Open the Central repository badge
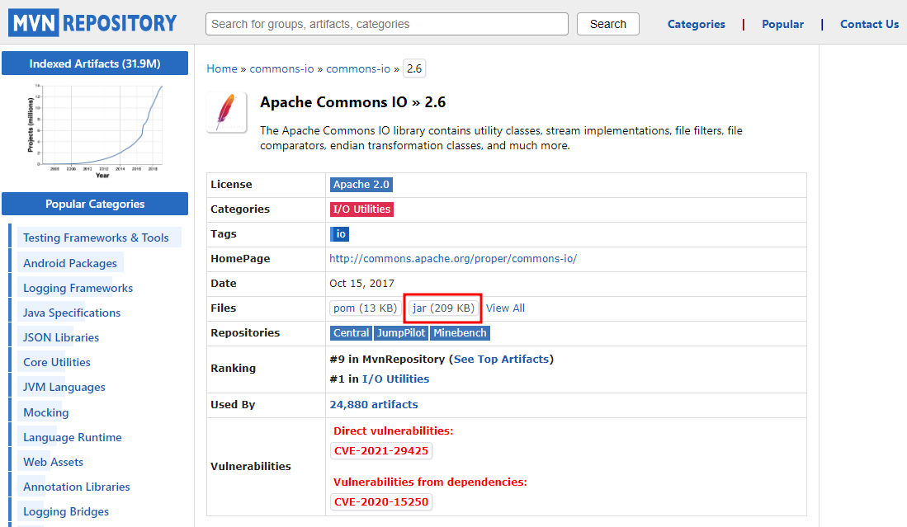 tap(351, 333)
